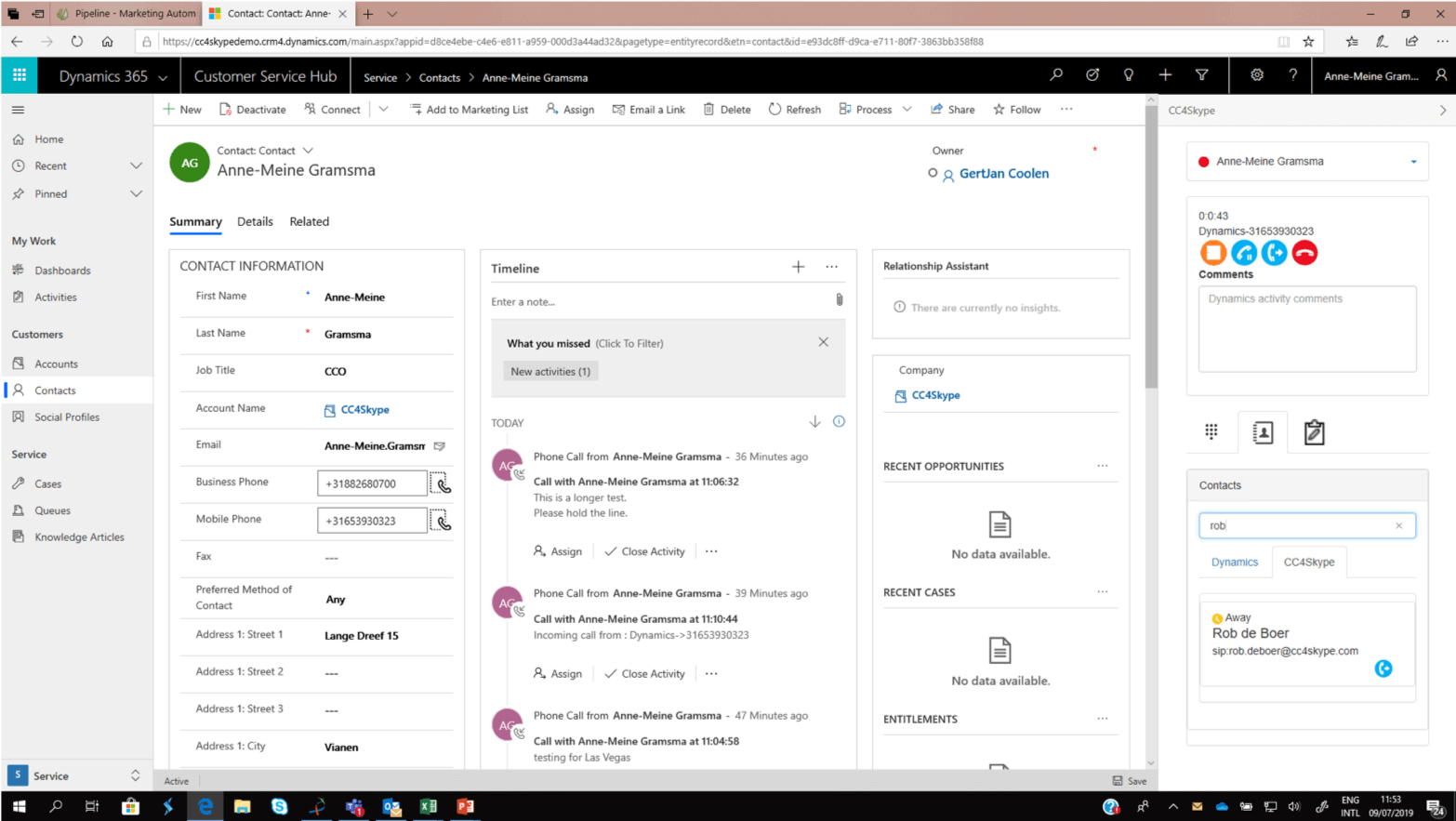Close Activity for the 11:06:32 call

[x=644, y=551]
